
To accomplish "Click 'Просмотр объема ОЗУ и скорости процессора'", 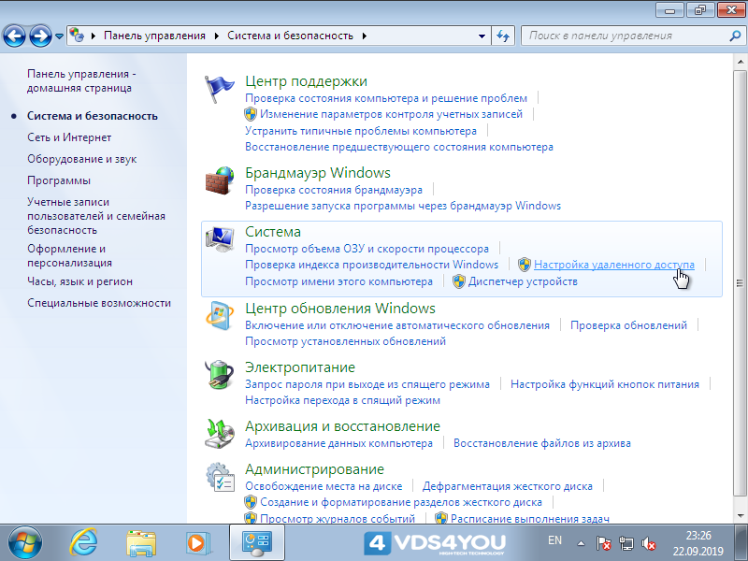I will 367,249.
